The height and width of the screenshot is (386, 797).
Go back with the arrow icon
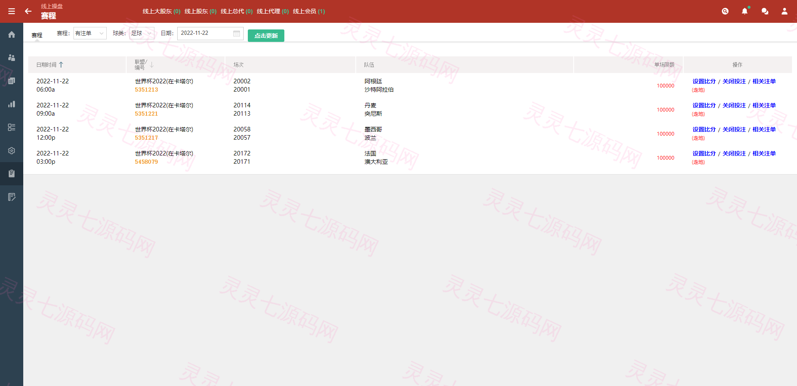(x=28, y=11)
